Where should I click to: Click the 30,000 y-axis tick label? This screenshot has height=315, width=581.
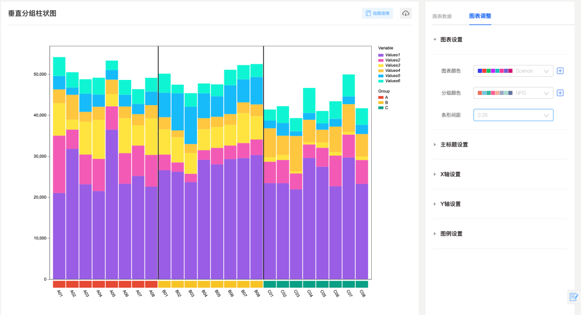(40, 156)
